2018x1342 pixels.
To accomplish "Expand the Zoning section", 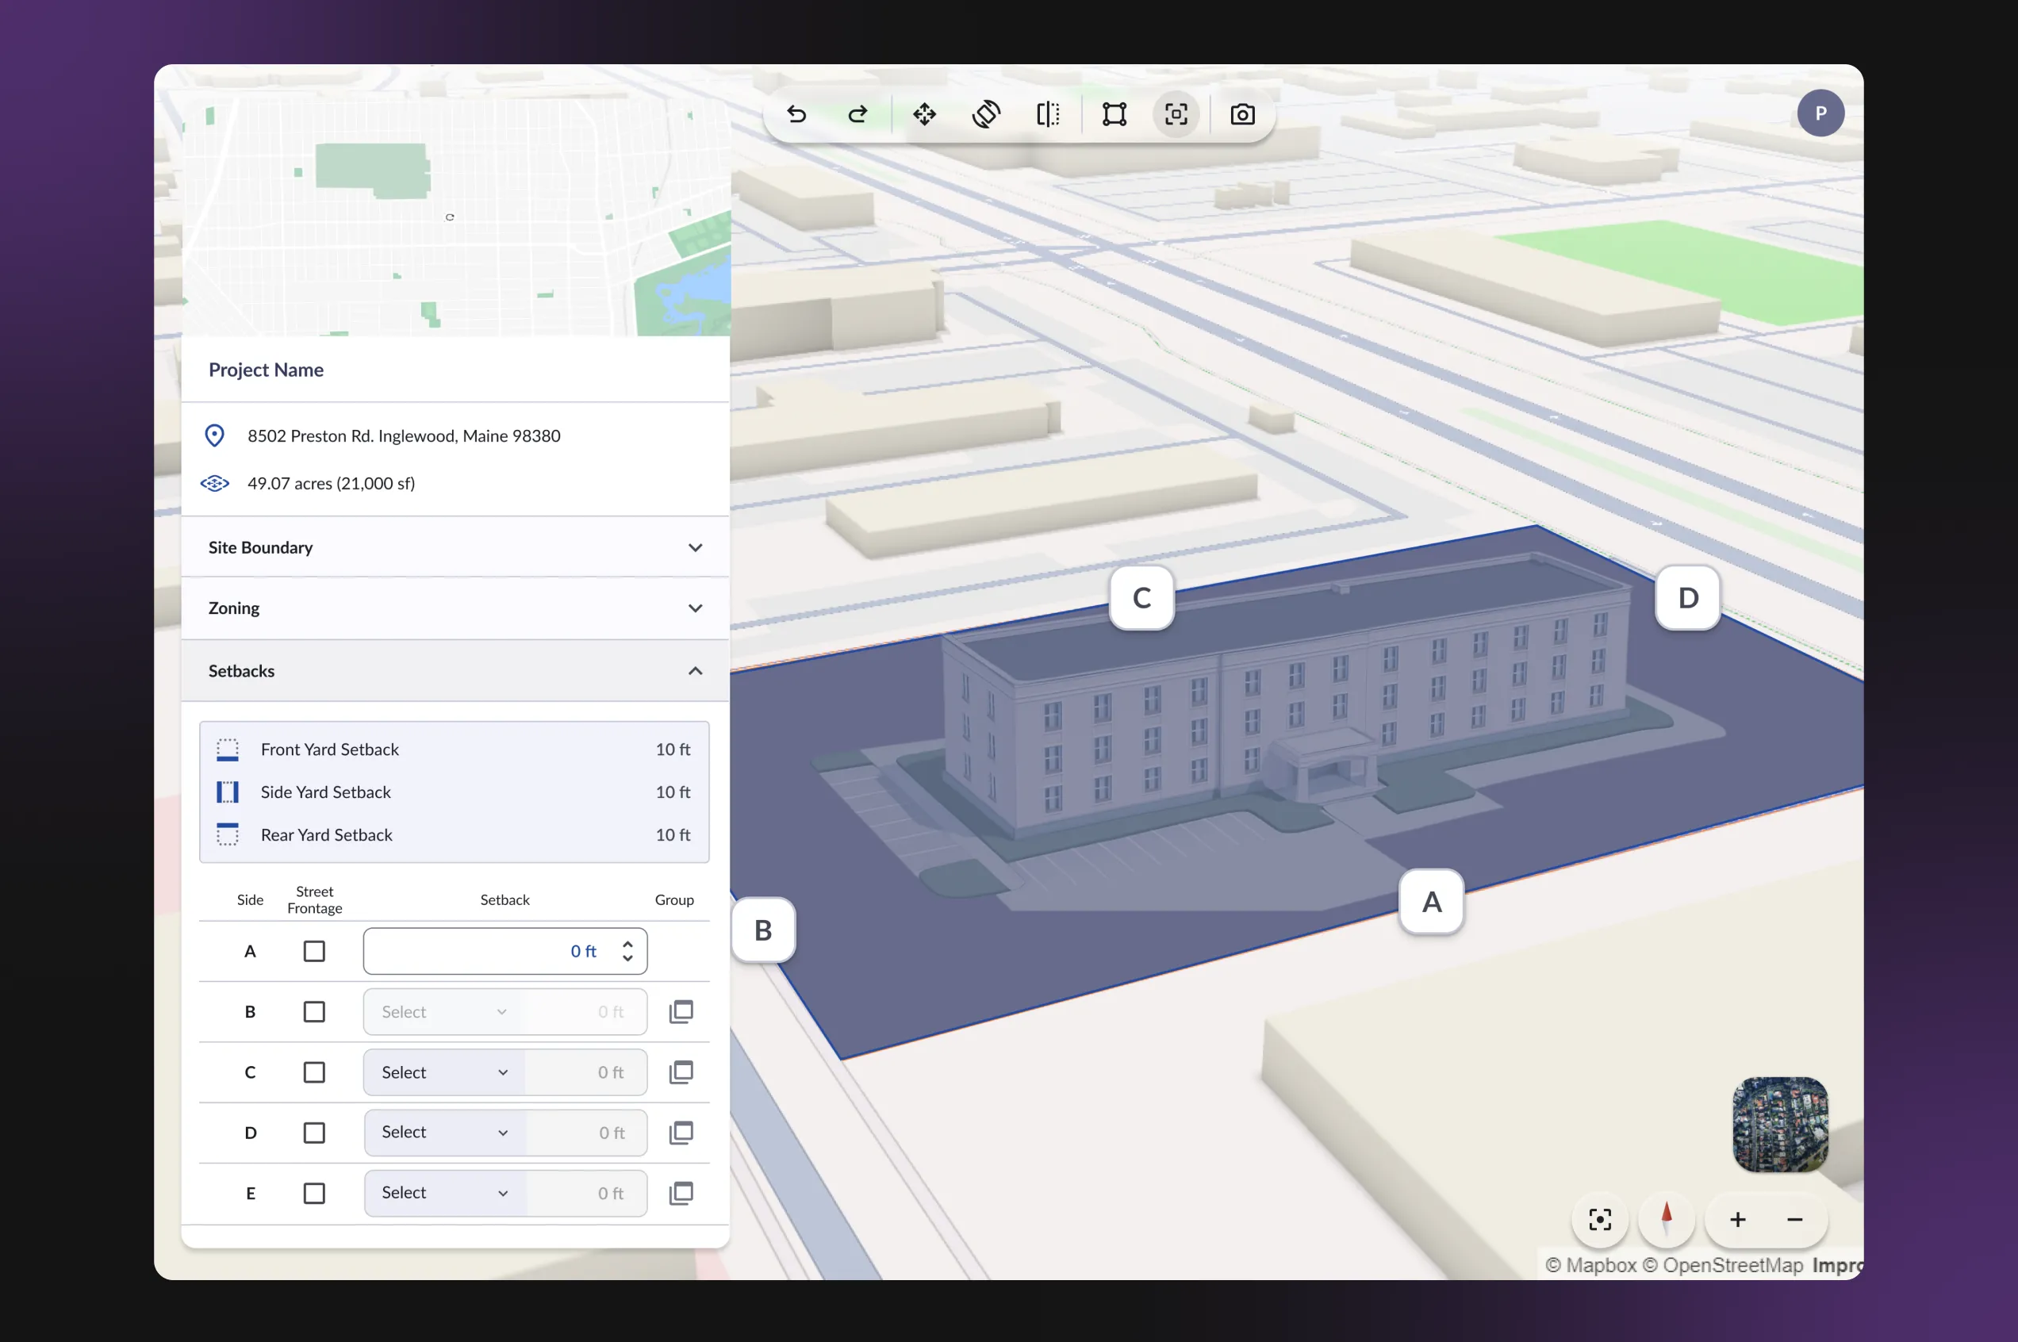I will click(695, 608).
